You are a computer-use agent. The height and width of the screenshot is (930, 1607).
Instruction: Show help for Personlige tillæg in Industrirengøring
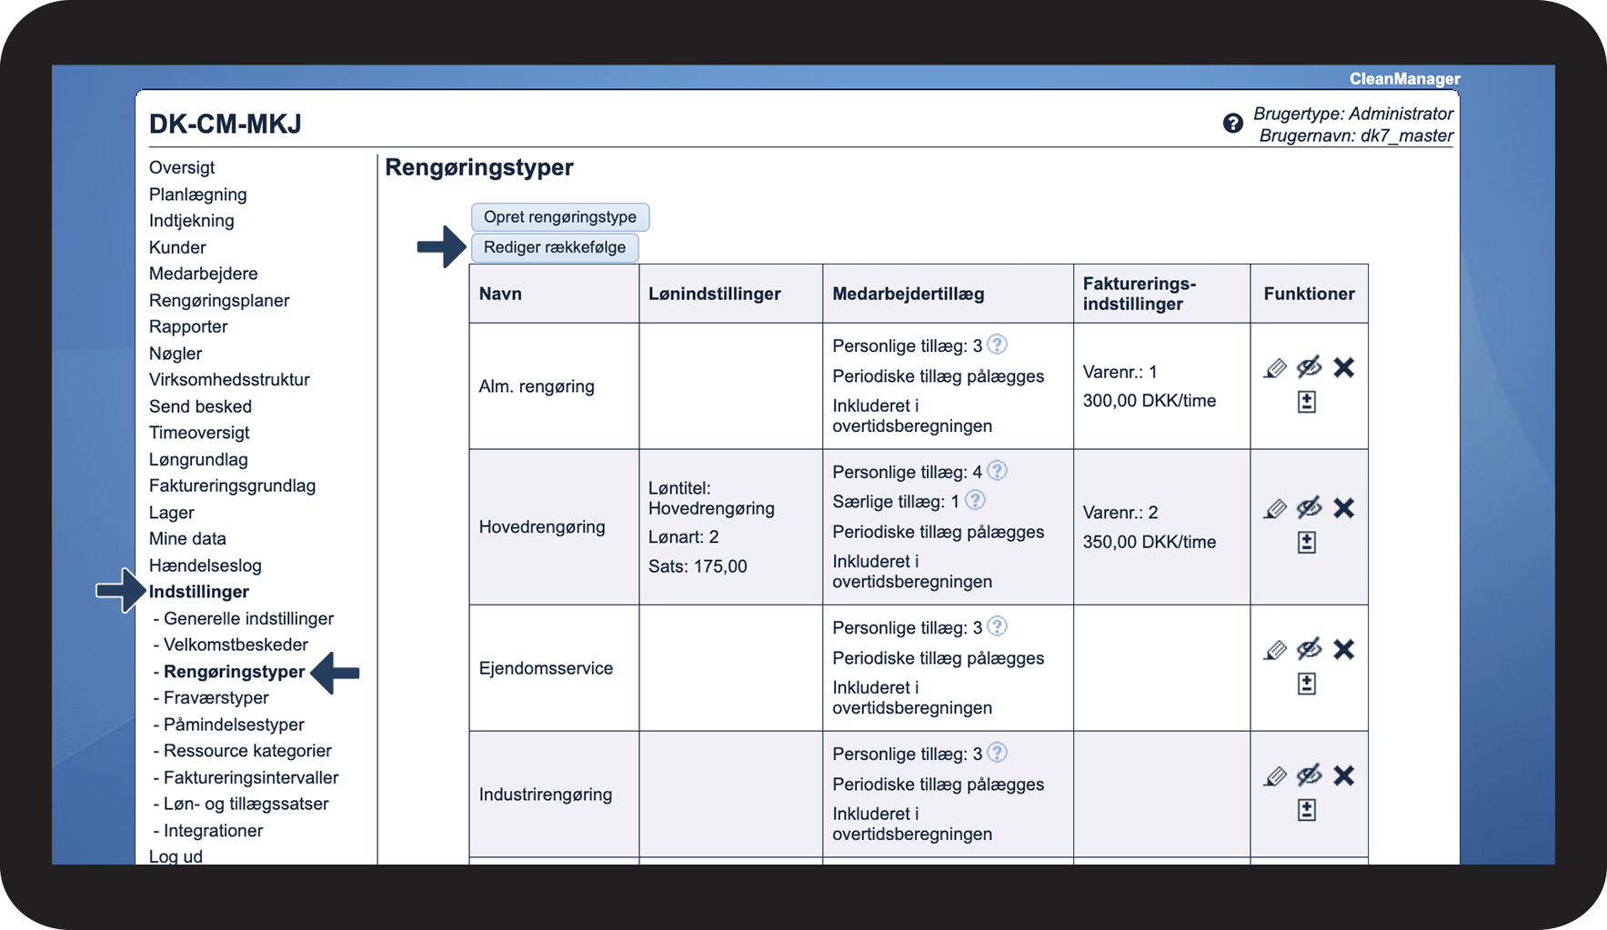(x=998, y=753)
